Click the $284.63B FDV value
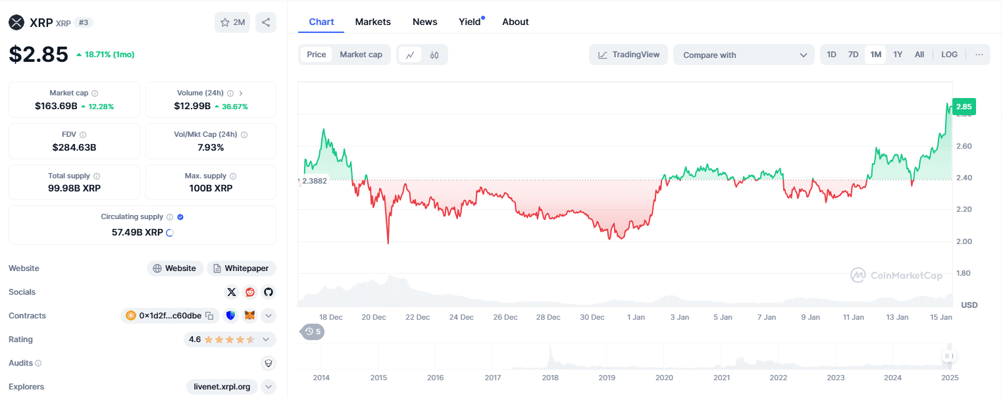The width and height of the screenshot is (1003, 398). pyautogui.click(x=74, y=147)
